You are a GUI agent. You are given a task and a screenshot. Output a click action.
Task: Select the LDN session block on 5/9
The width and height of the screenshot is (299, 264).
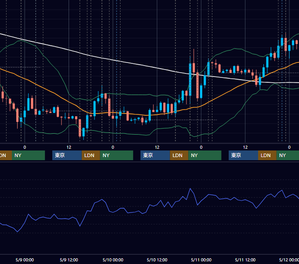[91, 155]
